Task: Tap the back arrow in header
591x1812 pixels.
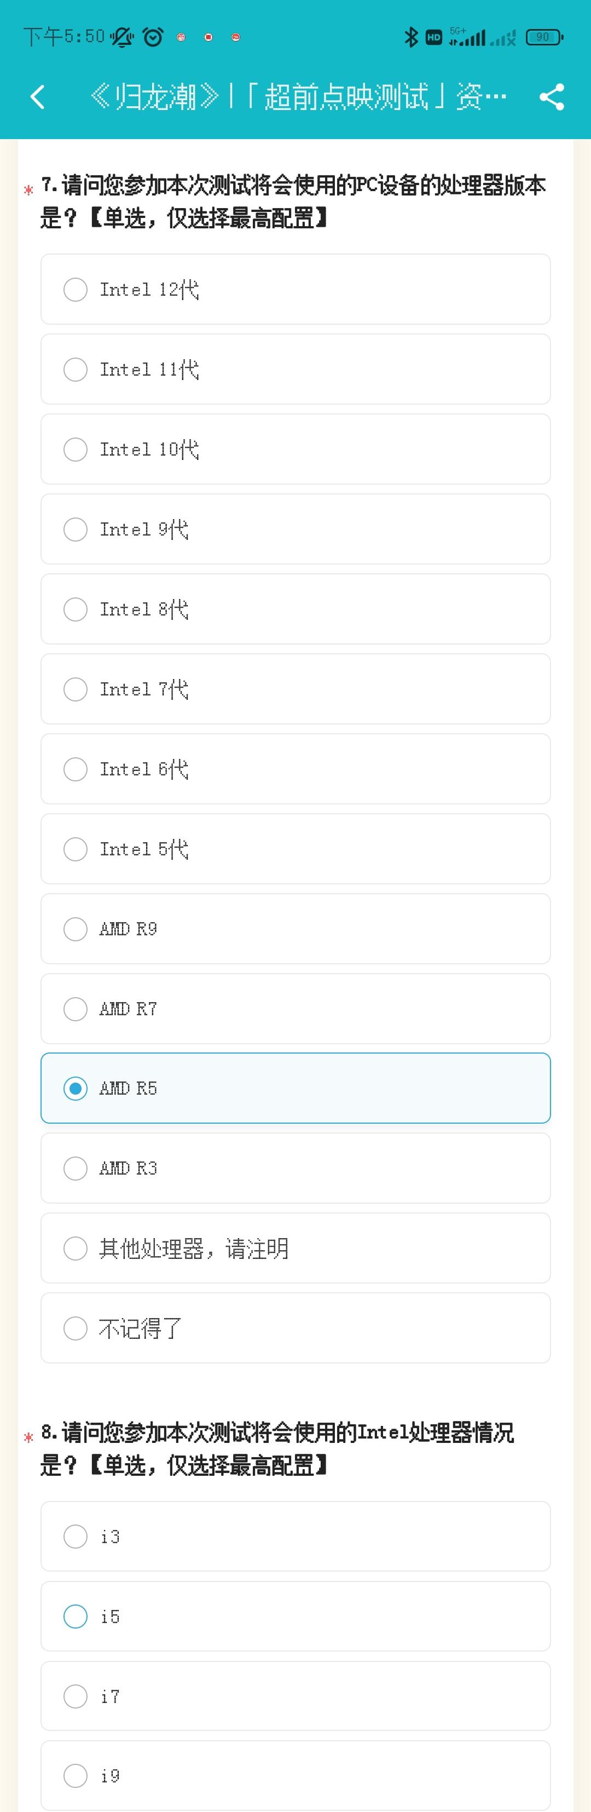Action: pos(38,97)
